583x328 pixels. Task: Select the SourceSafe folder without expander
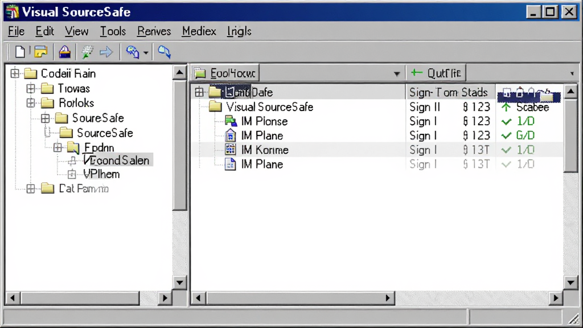pyautogui.click(x=105, y=133)
